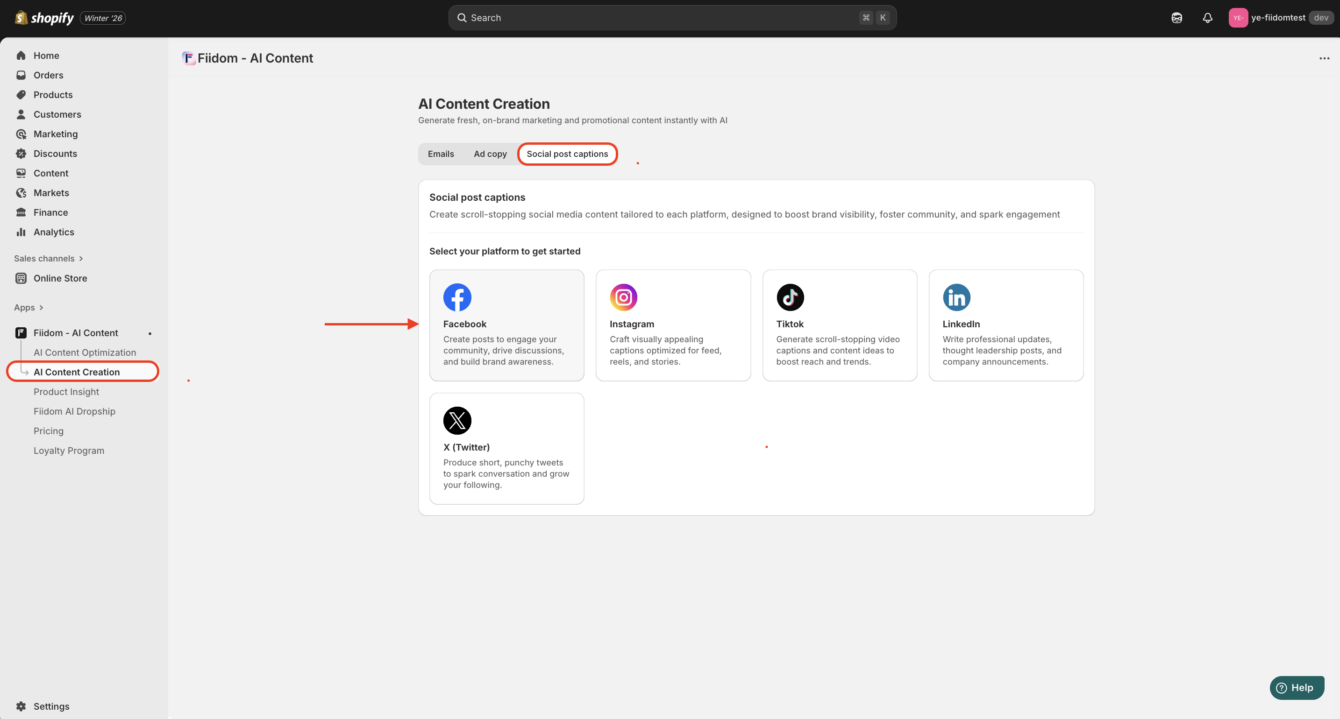This screenshot has width=1340, height=719.
Task: Click the Facebook logo icon
Action: [x=457, y=297]
